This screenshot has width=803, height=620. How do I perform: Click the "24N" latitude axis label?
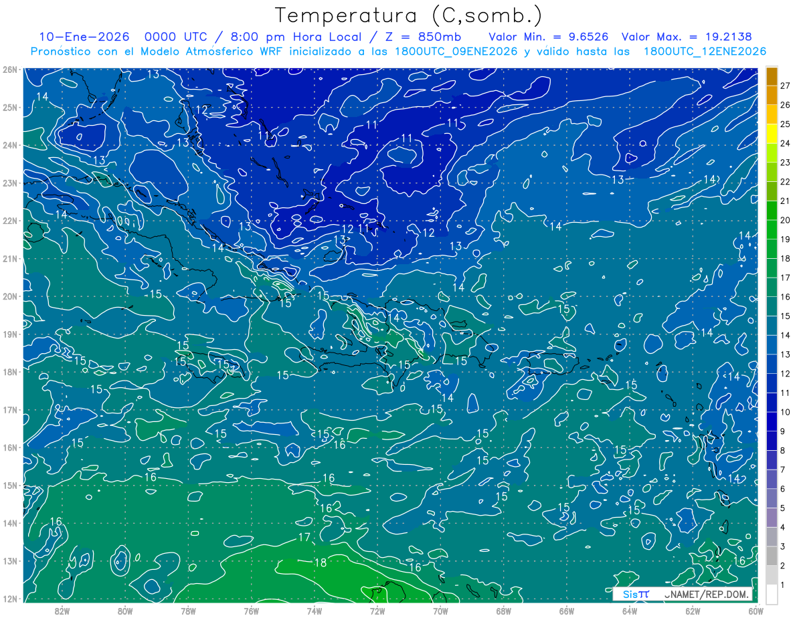click(x=9, y=145)
